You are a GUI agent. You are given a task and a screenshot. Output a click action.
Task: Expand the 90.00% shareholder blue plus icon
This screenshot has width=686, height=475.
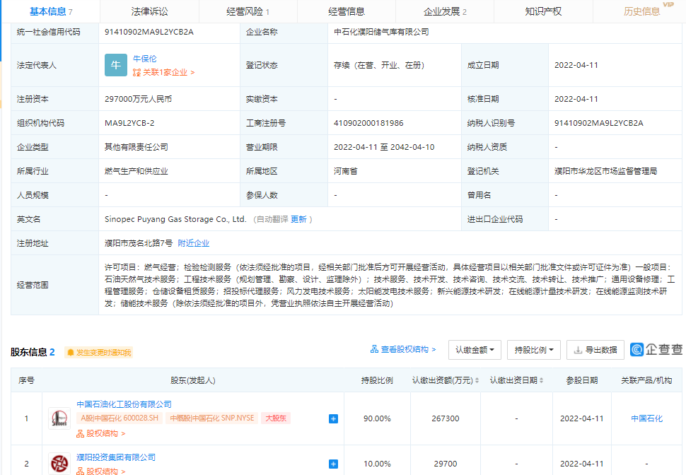[x=333, y=418]
